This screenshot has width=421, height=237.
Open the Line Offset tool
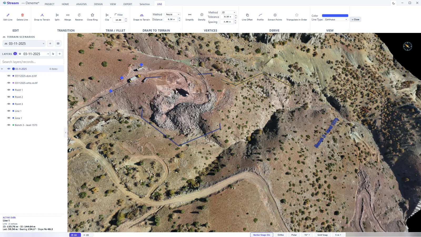(x=247, y=17)
